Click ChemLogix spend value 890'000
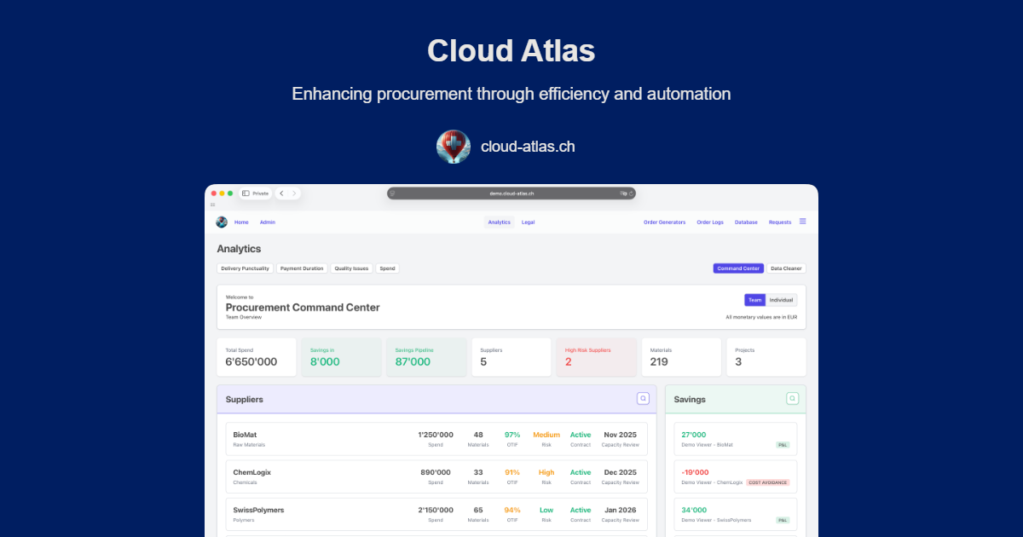 (436, 472)
